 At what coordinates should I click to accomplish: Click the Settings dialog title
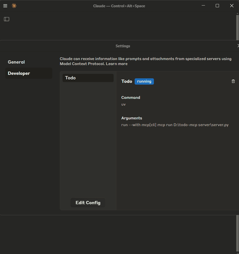[x=123, y=46]
